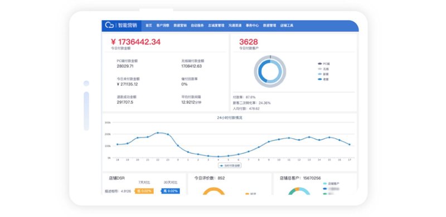Click the average interval value 12.9212
446x217 pixels.
click(x=191, y=102)
